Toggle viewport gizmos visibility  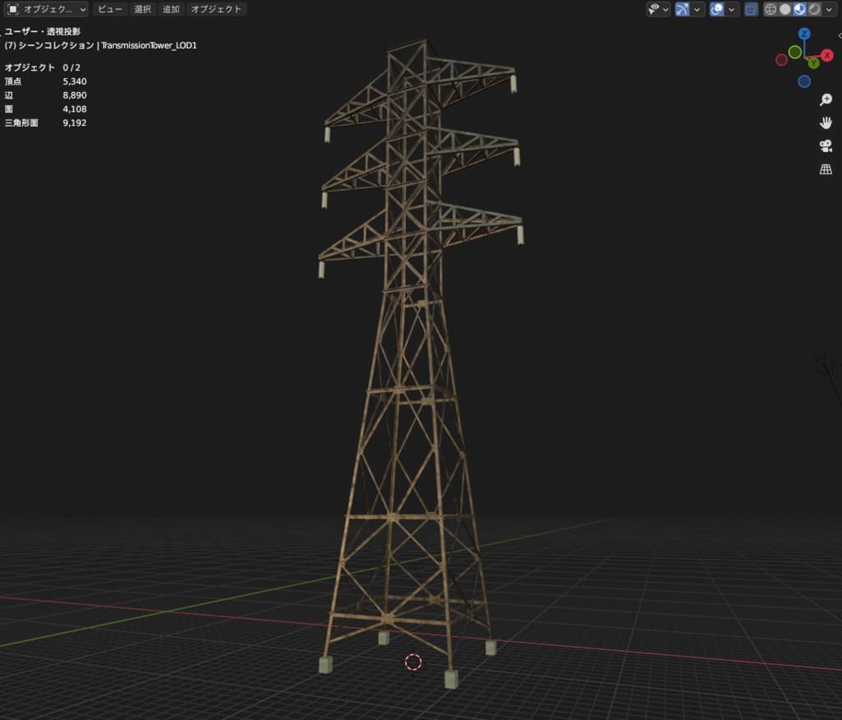click(682, 9)
